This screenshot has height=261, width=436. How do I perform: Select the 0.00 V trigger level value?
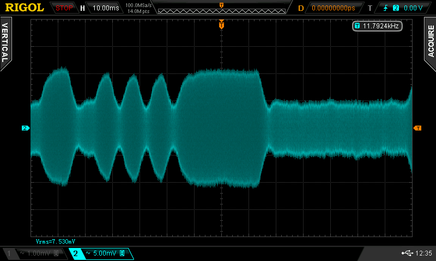413,8
